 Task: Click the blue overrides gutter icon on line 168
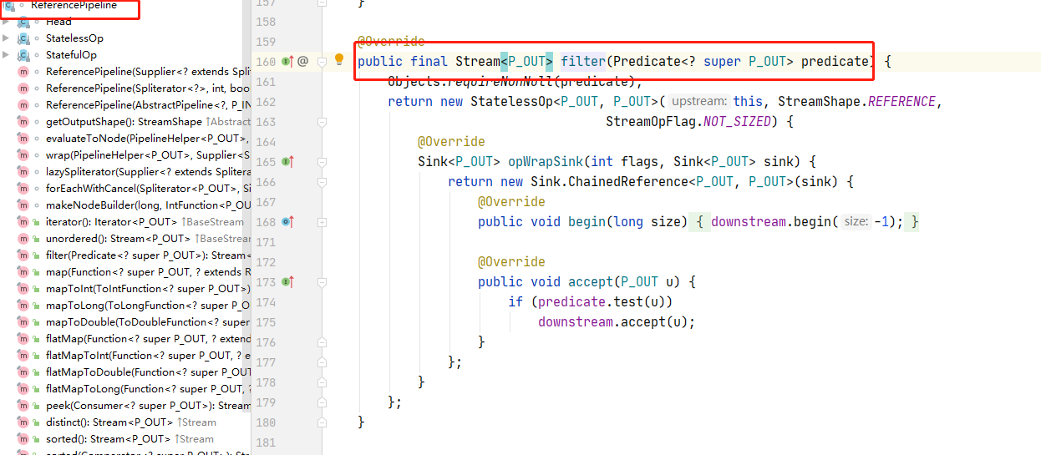tap(287, 221)
